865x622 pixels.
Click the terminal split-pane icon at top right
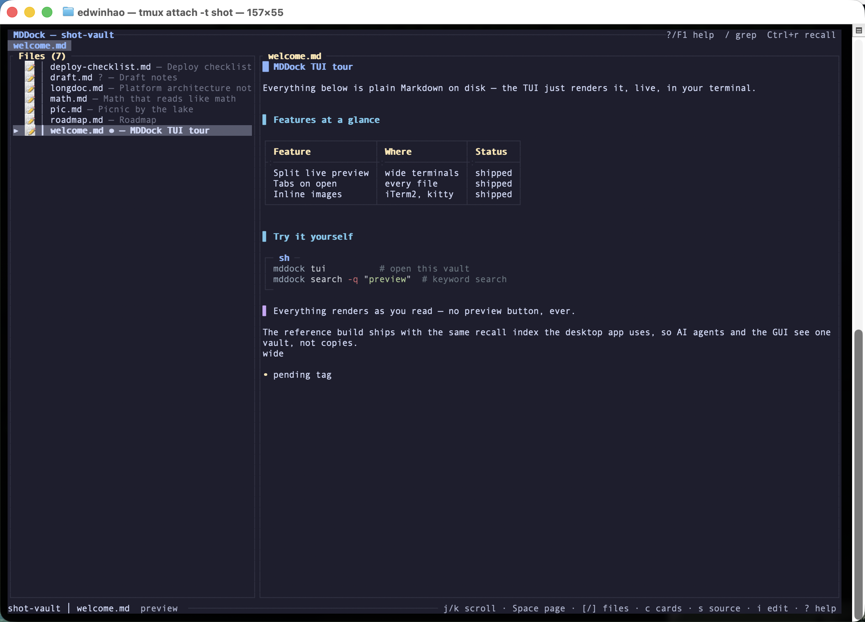click(x=859, y=30)
